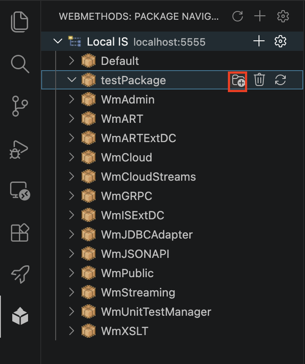The height and width of the screenshot is (364, 305).
Task: Click the Default package box icon
Action: [89, 61]
